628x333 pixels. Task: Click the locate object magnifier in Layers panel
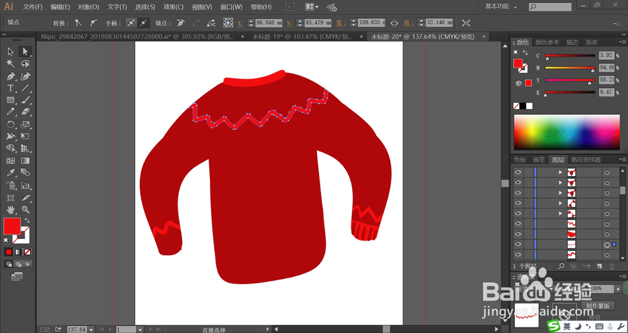point(561,266)
